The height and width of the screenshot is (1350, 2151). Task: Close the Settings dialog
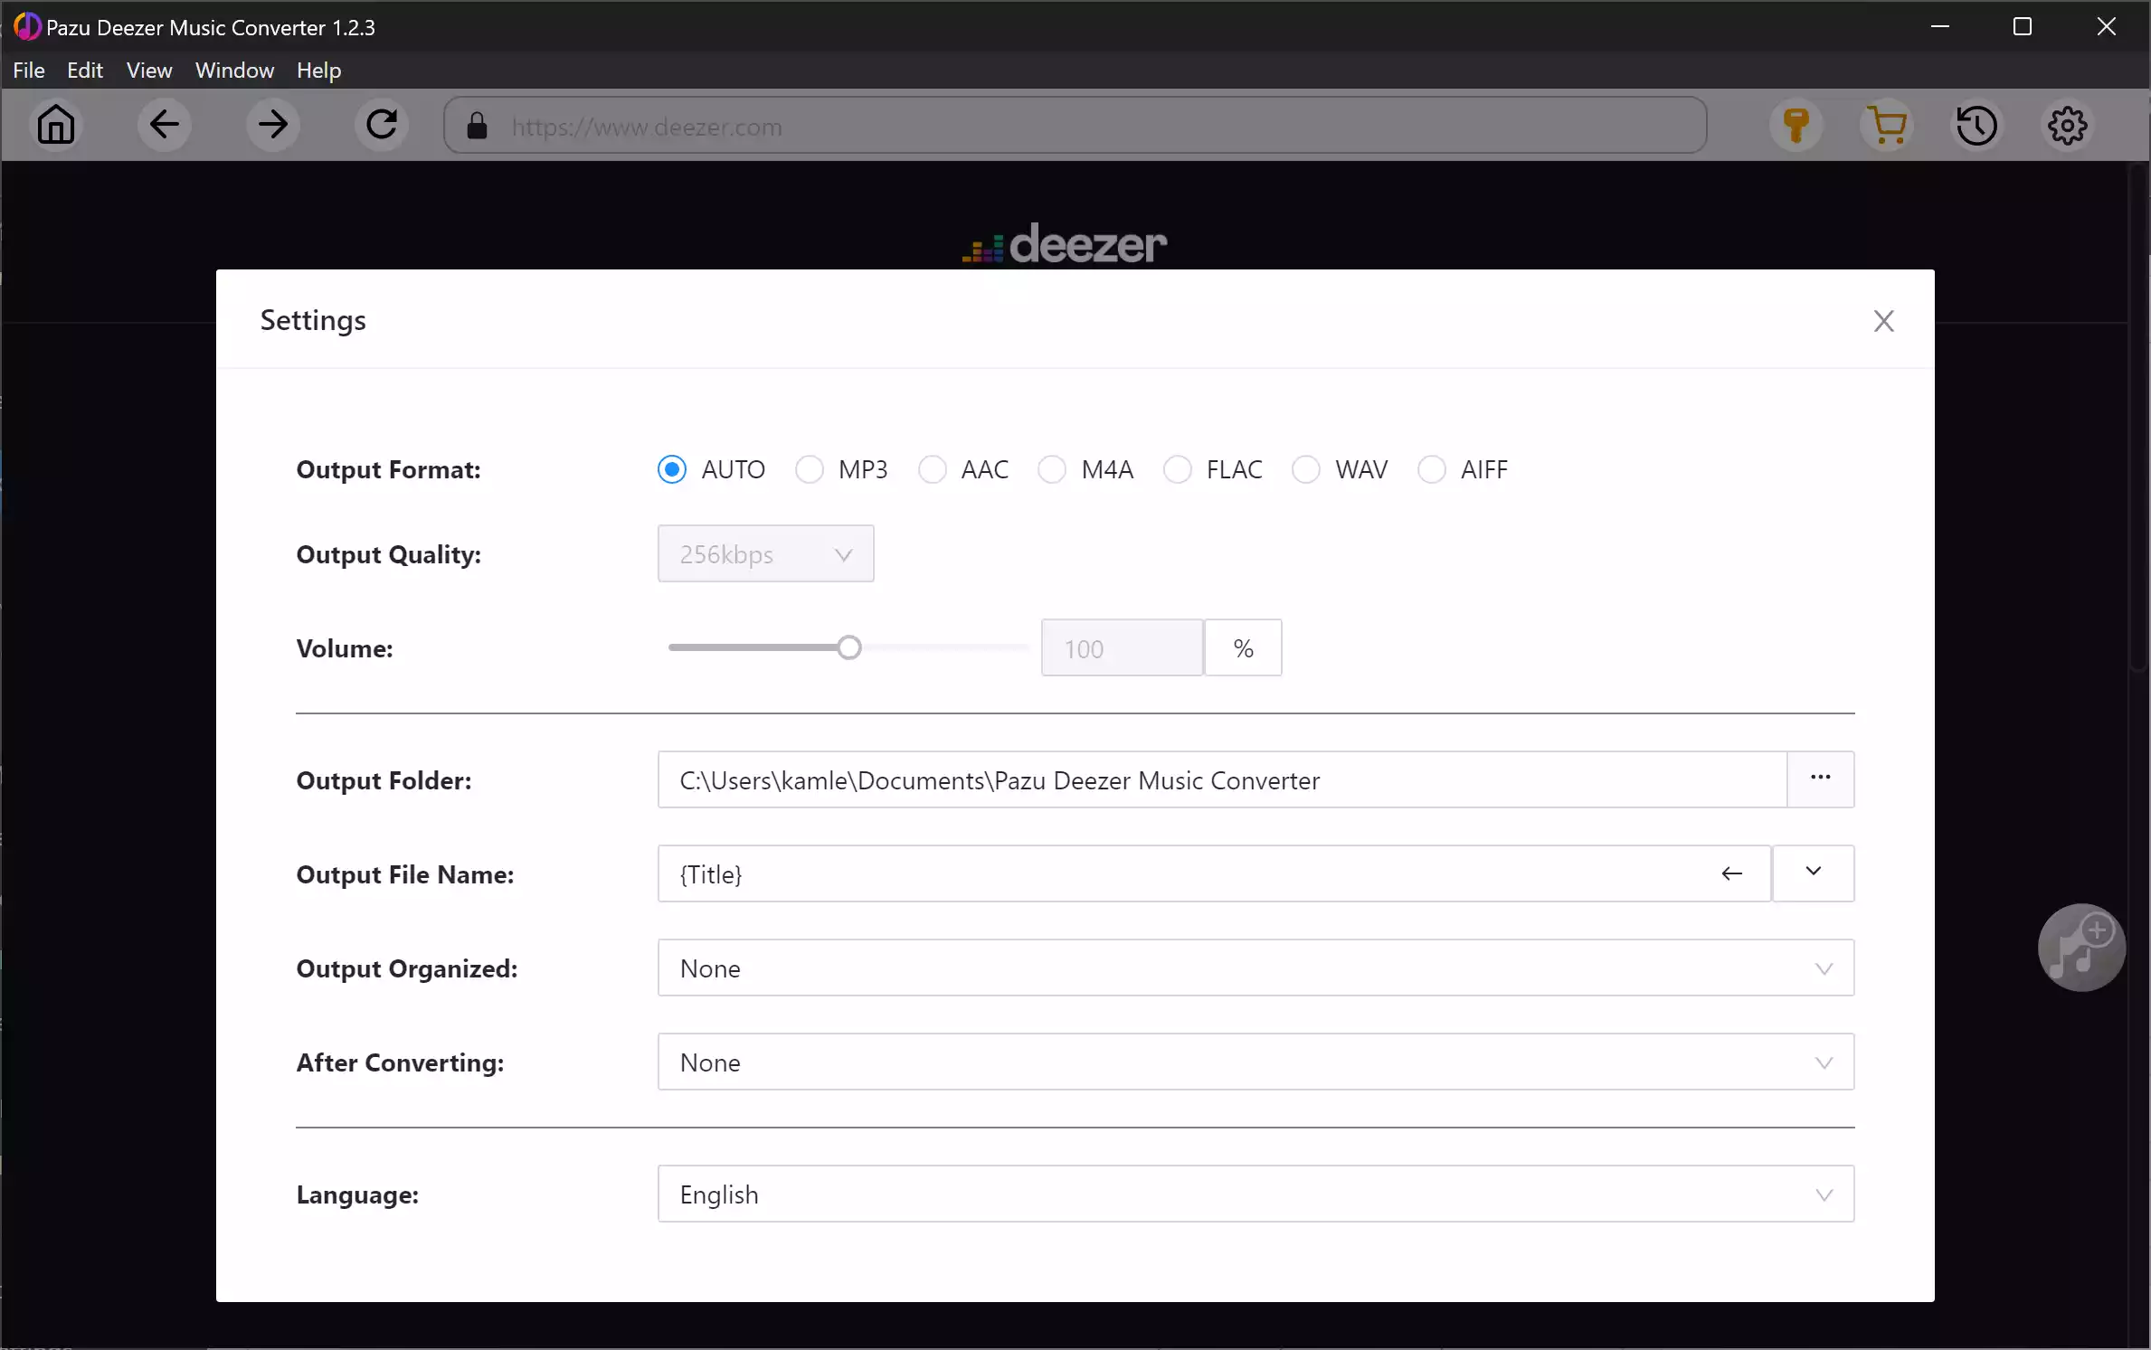(x=1883, y=321)
